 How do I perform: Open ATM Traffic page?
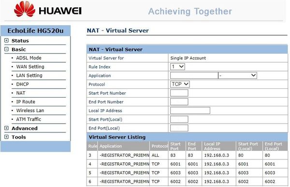pyautogui.click(x=29, y=119)
